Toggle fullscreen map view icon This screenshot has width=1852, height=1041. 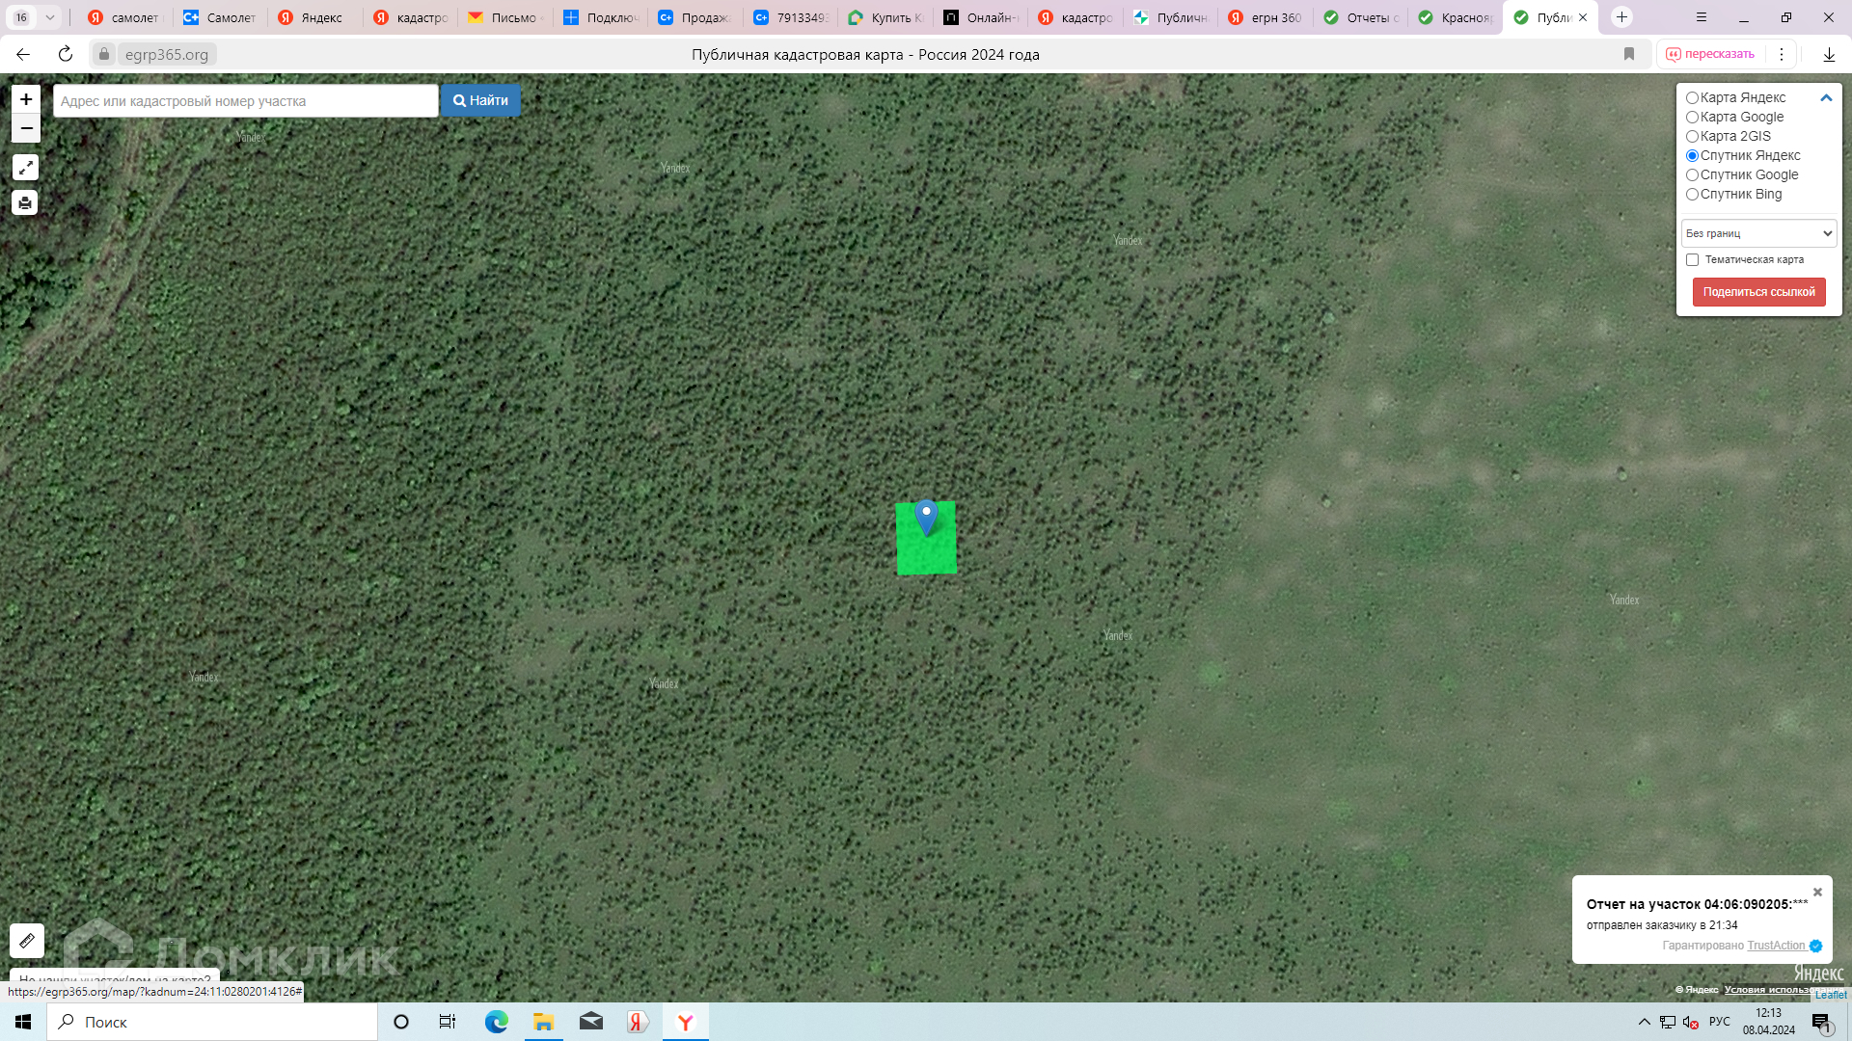[x=25, y=168]
